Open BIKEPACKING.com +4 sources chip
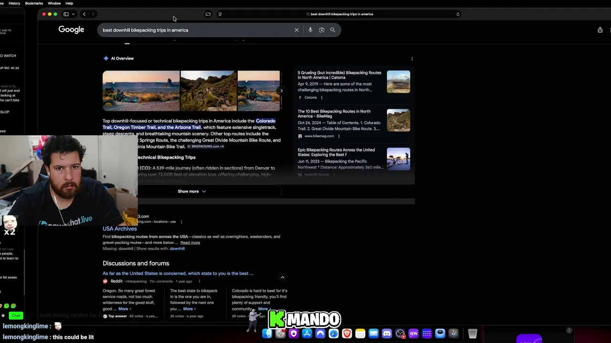The height and width of the screenshot is (343, 611). pyautogui.click(x=206, y=146)
